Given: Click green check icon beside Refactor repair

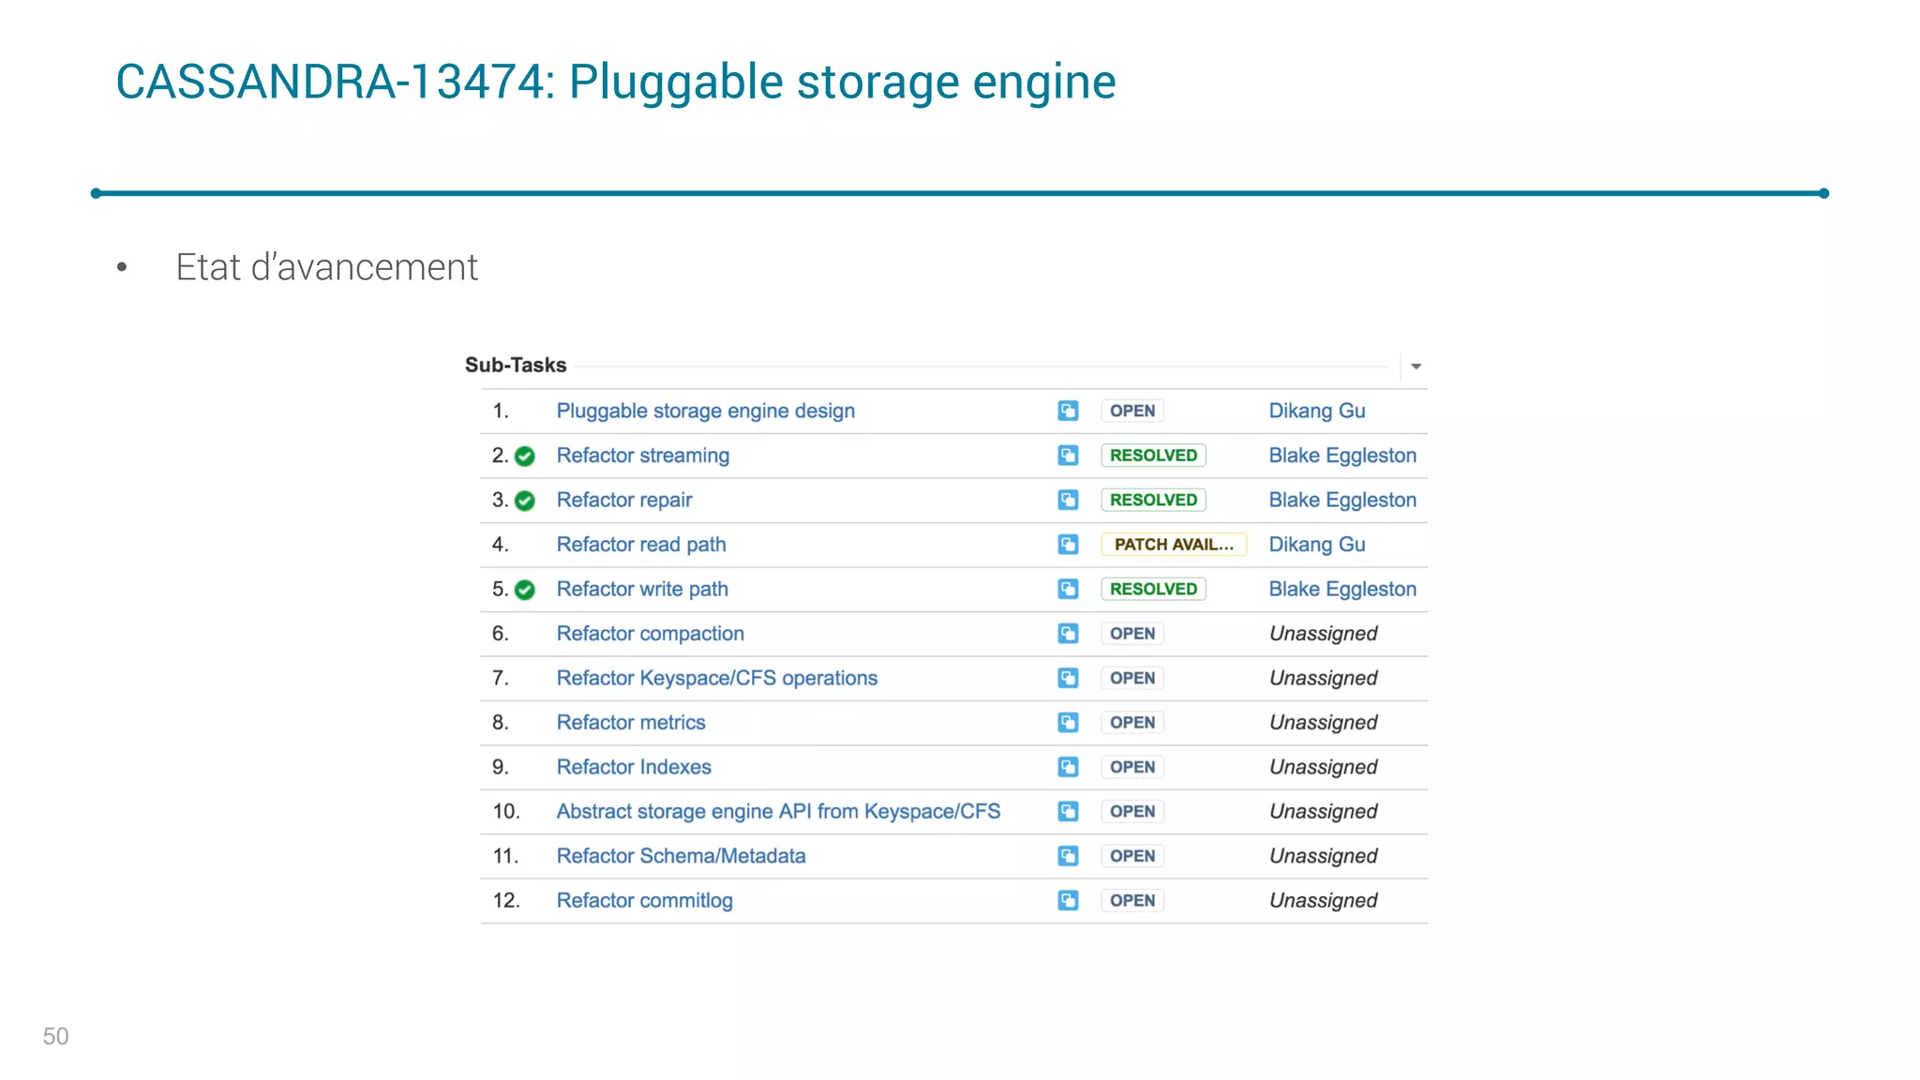Looking at the screenshot, I should (525, 501).
